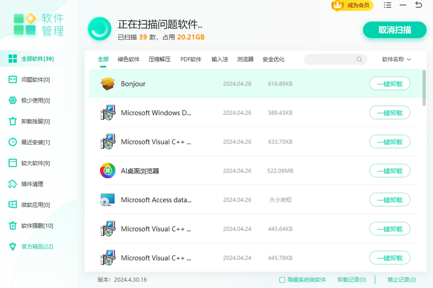Screen dimensions: 433x288
Task: Click the software list vertical scrollbar
Action: 424,88
